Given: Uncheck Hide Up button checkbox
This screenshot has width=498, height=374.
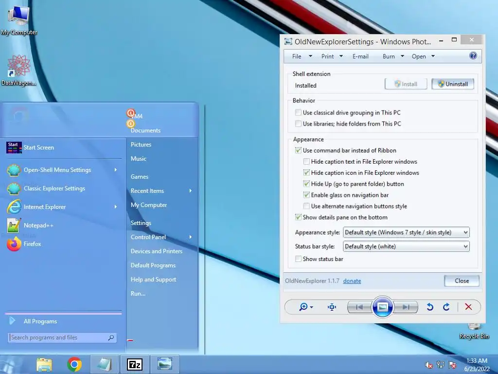Looking at the screenshot, I should pos(306,184).
